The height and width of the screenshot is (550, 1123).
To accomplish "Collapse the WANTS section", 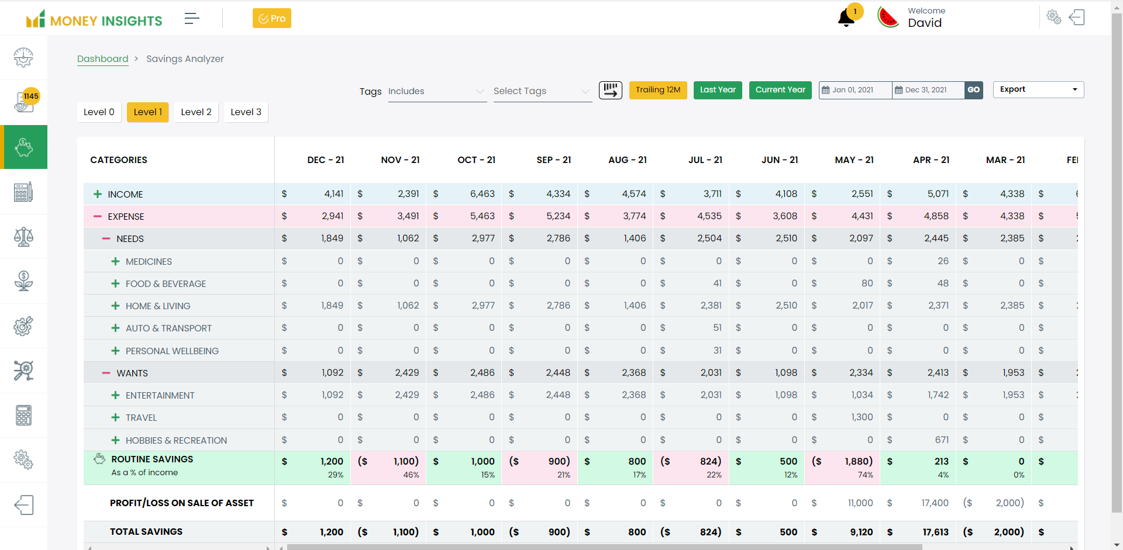I will tap(106, 373).
